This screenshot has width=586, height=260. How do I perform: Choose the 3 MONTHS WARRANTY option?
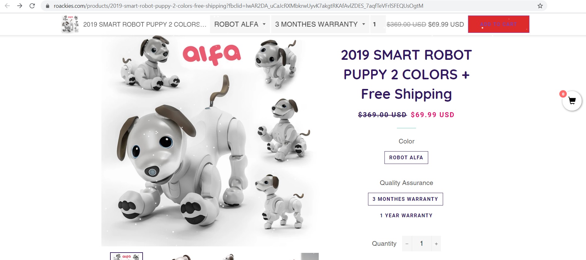406,199
